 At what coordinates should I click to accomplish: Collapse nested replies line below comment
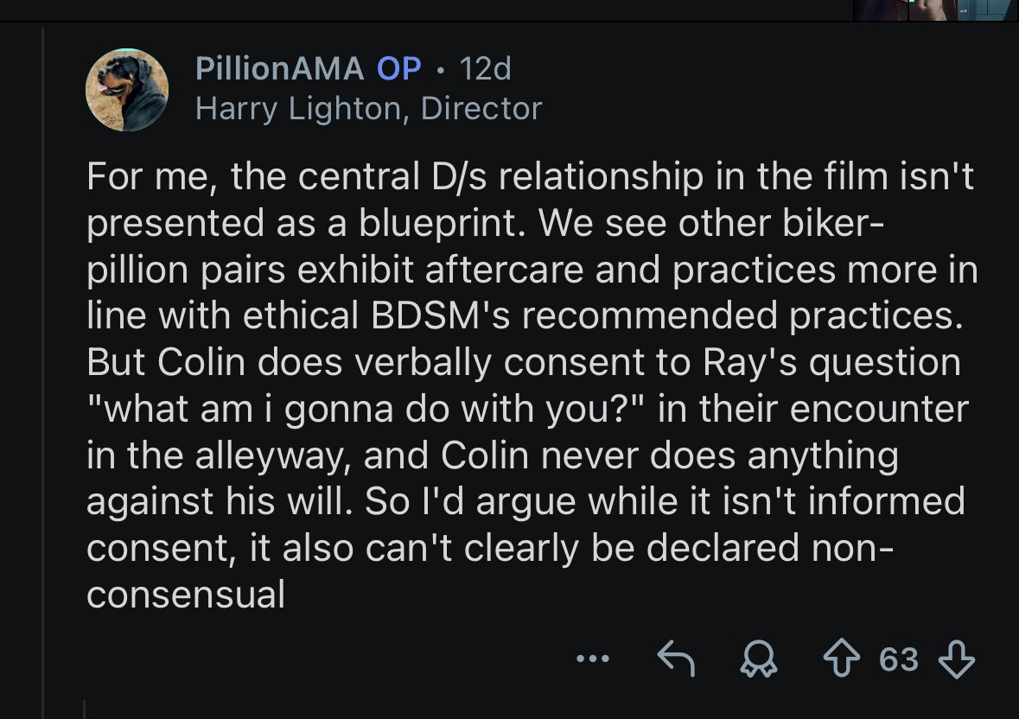[84, 709]
